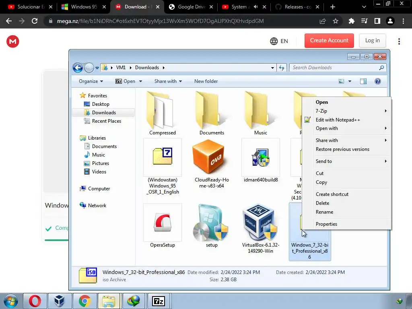
Task: Click Properties in the context menu
Action: [346, 224]
